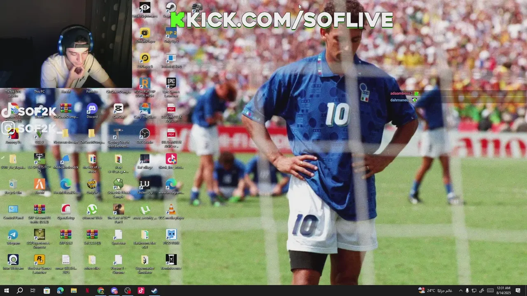This screenshot has height=296, width=527.
Task: Open the Action Center notifications
Action: [x=518, y=291]
